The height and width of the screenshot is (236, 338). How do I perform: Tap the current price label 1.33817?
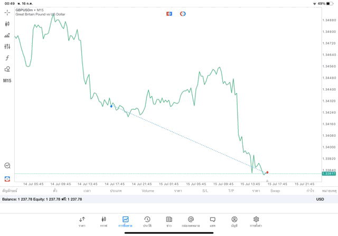click(328, 173)
